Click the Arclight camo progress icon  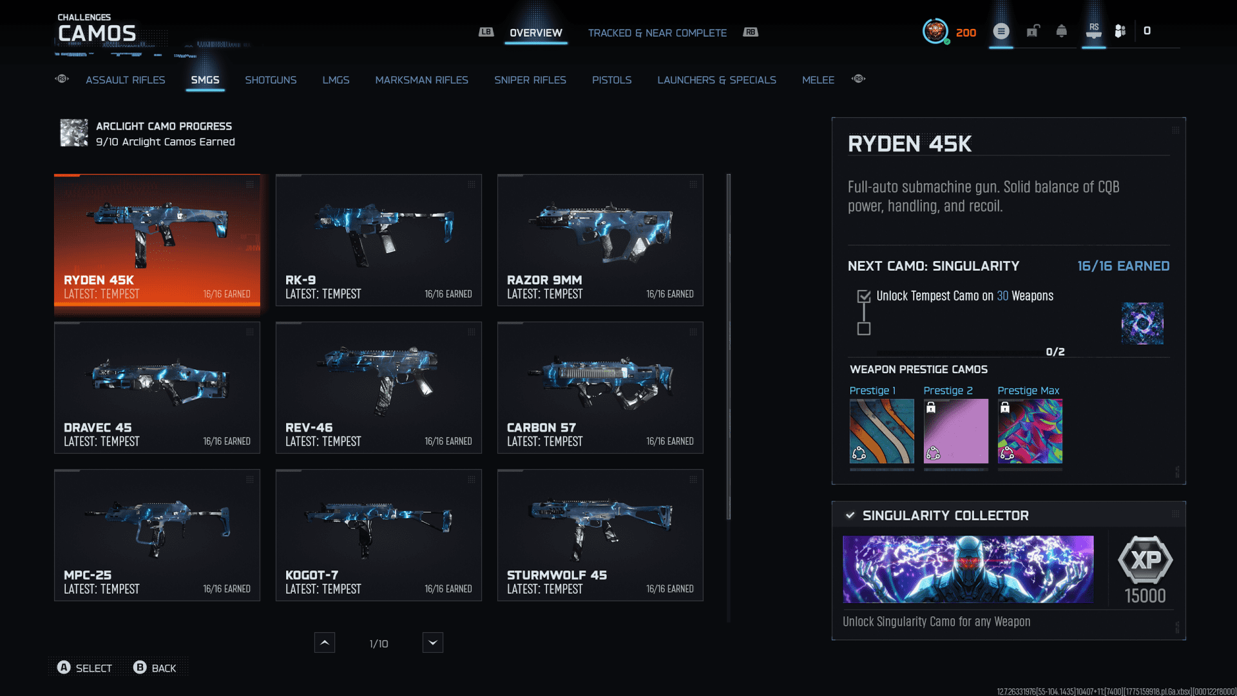[x=74, y=133]
